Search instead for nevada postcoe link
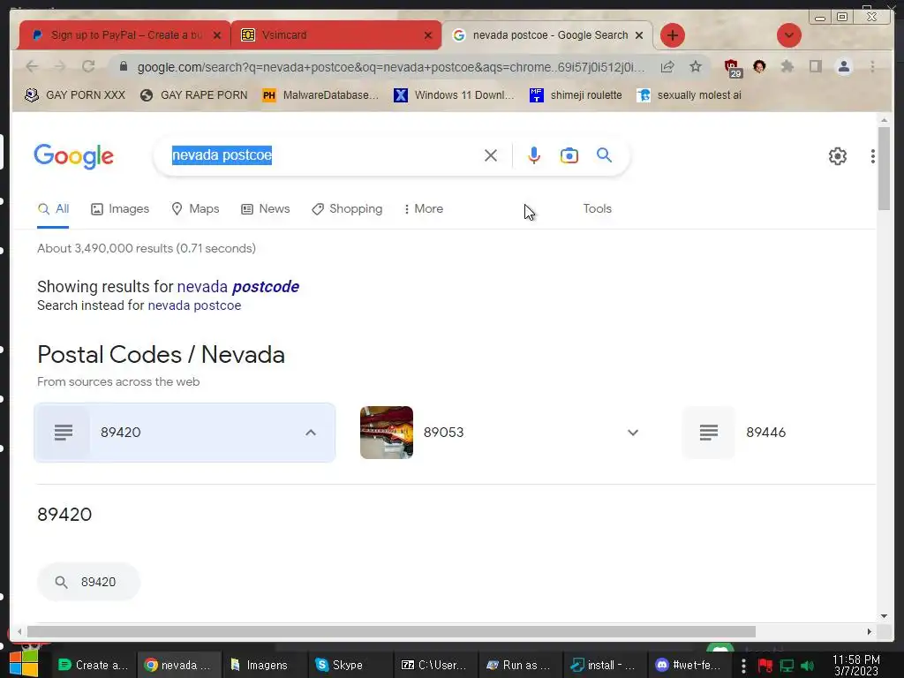The height and width of the screenshot is (678, 904). [194, 305]
